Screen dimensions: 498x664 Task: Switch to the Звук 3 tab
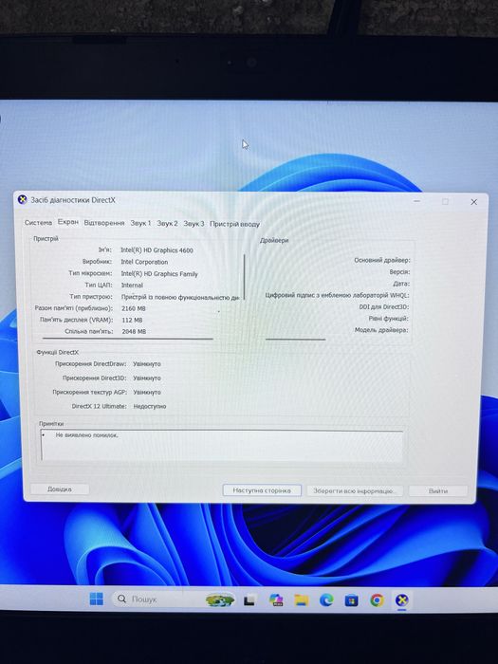click(194, 224)
